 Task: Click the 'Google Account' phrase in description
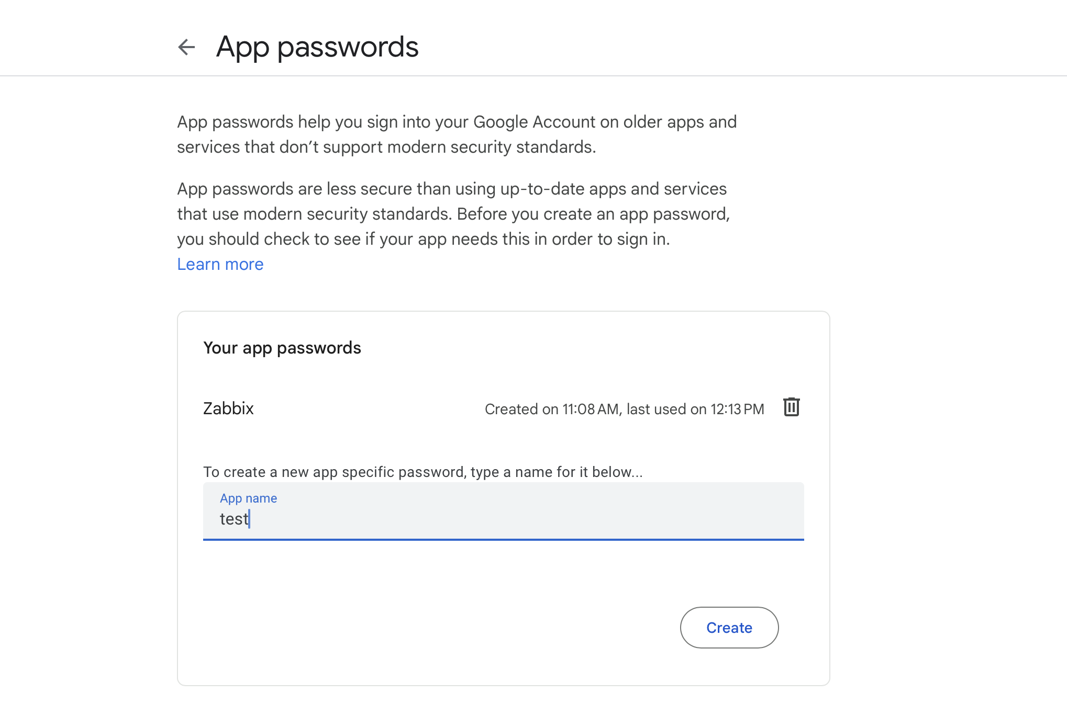pos(534,122)
